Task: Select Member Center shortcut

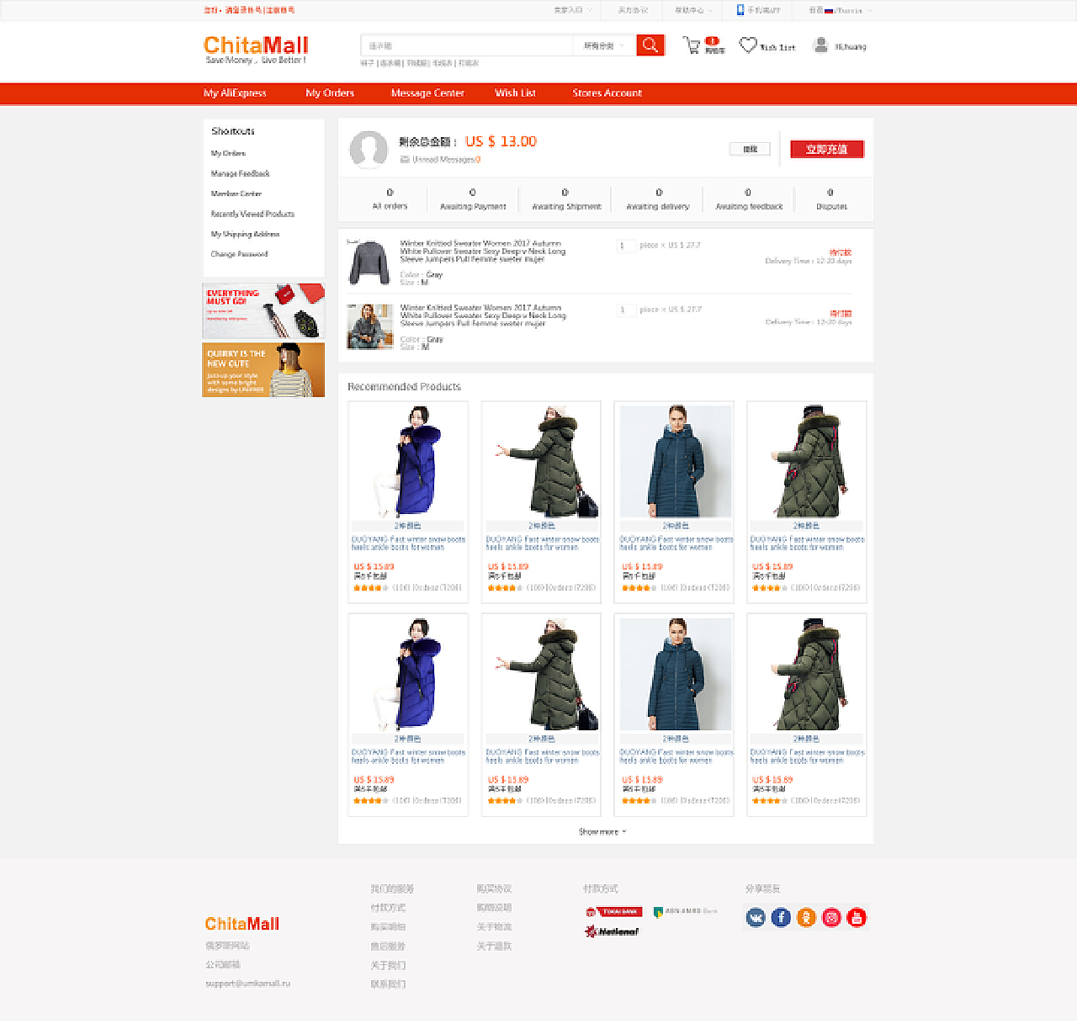Action: (x=236, y=194)
